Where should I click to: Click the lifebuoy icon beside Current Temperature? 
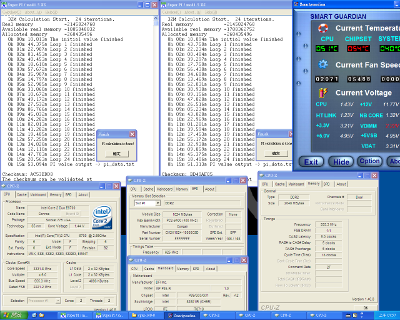(x=323, y=28)
